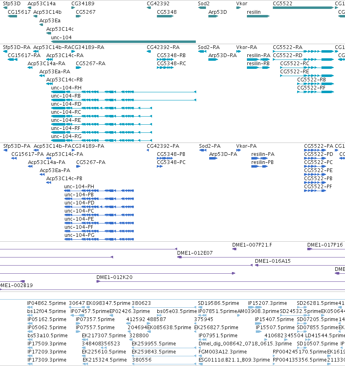Open the Sod2-PA protein label

(210, 146)
